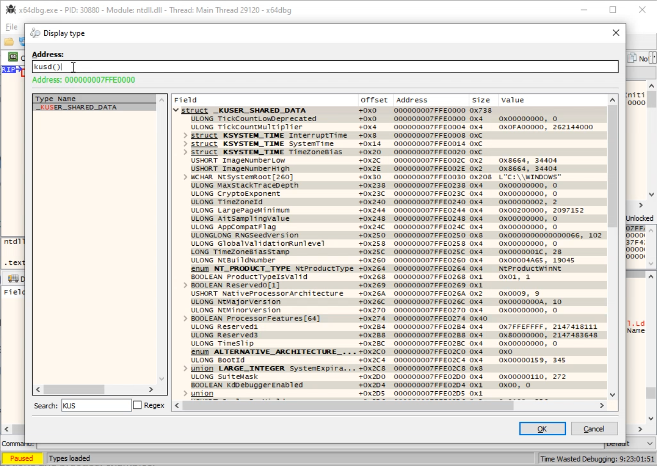Image resolution: width=657 pixels, height=466 pixels.
Task: Click the Address input field
Action: pos(325,66)
